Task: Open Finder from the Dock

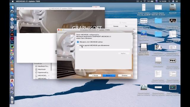Action: (12, 8)
